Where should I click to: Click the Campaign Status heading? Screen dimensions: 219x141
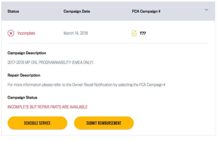point(22,97)
